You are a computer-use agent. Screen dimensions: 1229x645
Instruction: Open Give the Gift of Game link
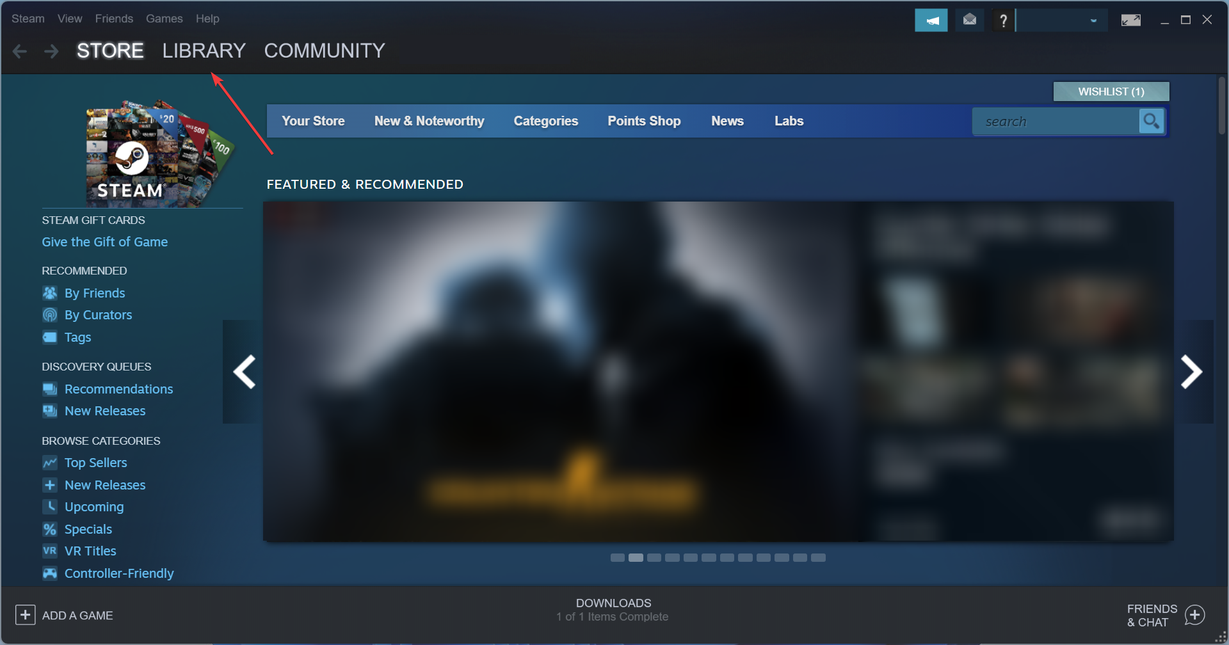[105, 242]
